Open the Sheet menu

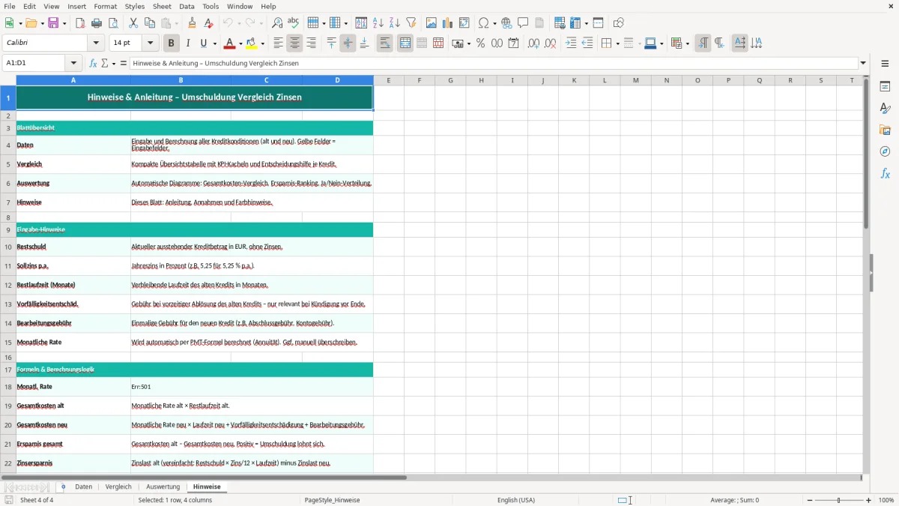(x=163, y=6)
